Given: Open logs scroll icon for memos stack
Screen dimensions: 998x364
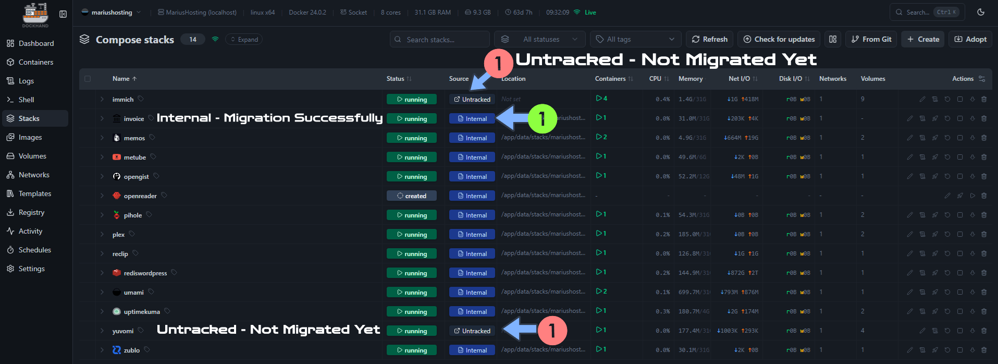Looking at the screenshot, I should click(922, 138).
